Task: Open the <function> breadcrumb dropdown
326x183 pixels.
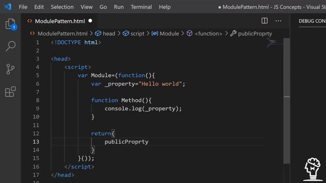Action: [x=208, y=34]
